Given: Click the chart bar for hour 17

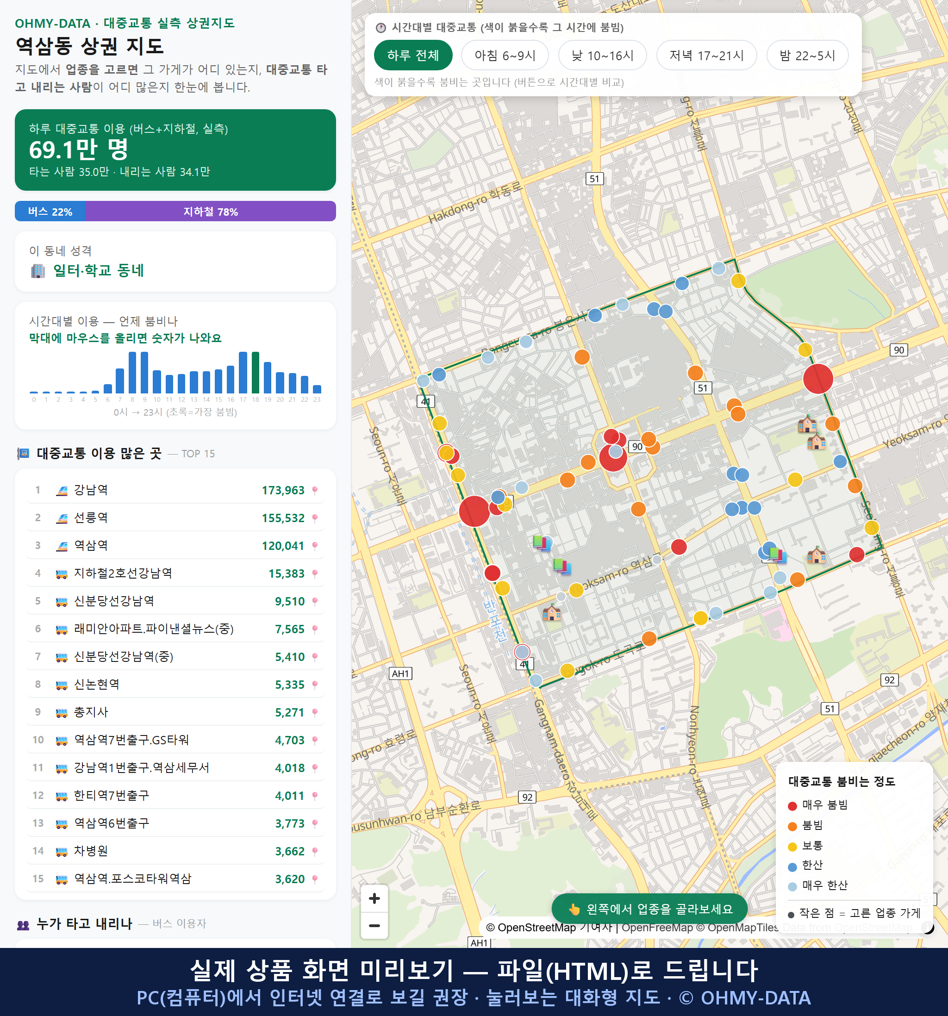Looking at the screenshot, I should pos(243,372).
